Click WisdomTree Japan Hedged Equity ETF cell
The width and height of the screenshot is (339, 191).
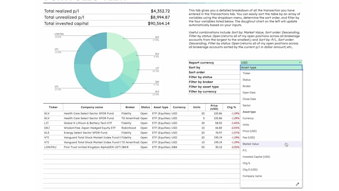pyautogui.click(x=92, y=128)
